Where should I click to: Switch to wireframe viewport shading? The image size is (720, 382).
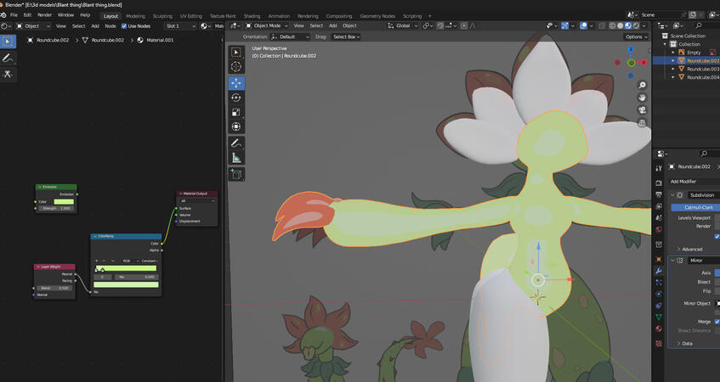pyautogui.click(x=613, y=25)
